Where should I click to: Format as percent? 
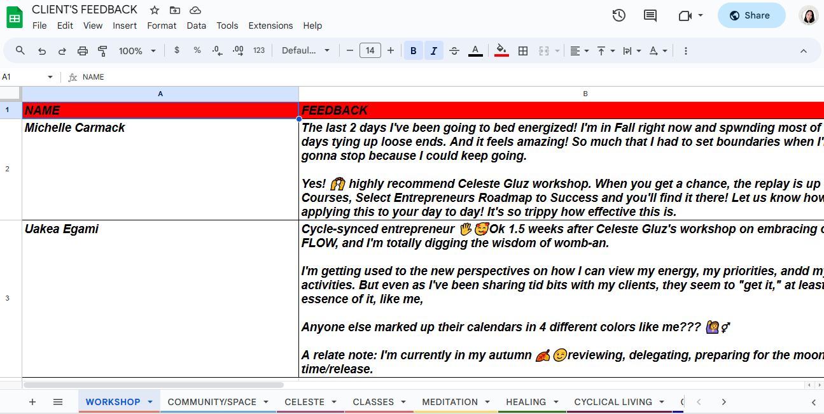click(197, 50)
